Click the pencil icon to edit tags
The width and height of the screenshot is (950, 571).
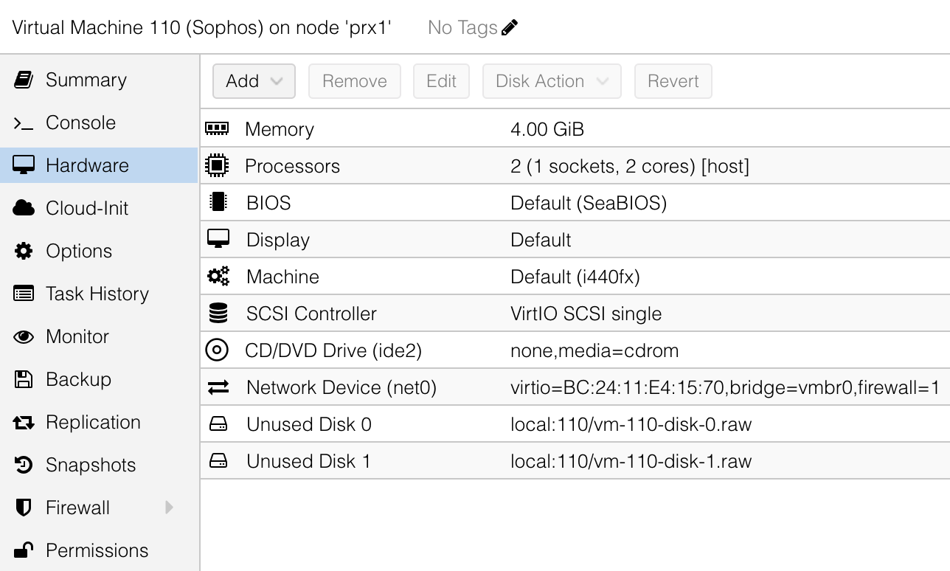pos(510,28)
